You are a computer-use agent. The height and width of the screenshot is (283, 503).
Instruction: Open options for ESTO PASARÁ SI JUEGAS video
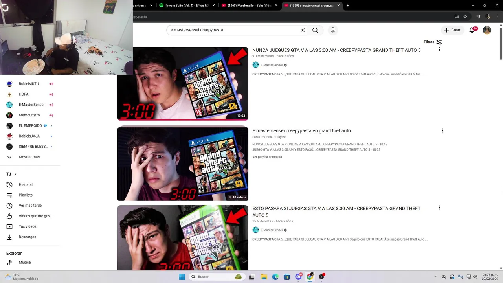tap(439, 208)
